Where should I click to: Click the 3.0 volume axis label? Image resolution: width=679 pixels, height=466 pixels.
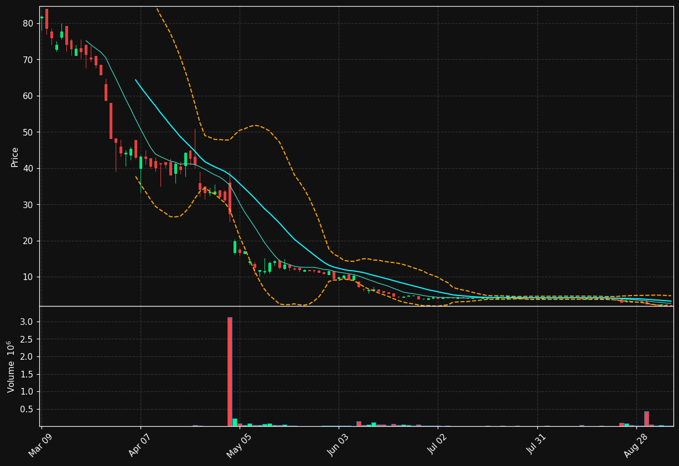click(28, 322)
